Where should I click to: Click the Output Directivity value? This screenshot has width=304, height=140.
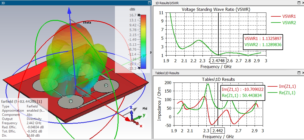(34, 119)
